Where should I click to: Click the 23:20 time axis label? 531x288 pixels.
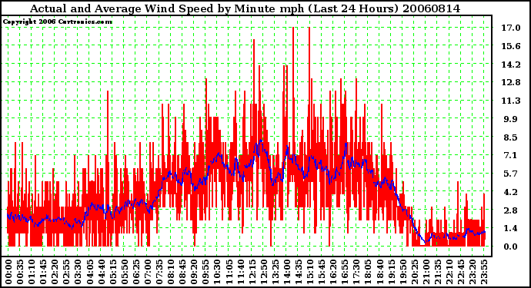[472, 272]
